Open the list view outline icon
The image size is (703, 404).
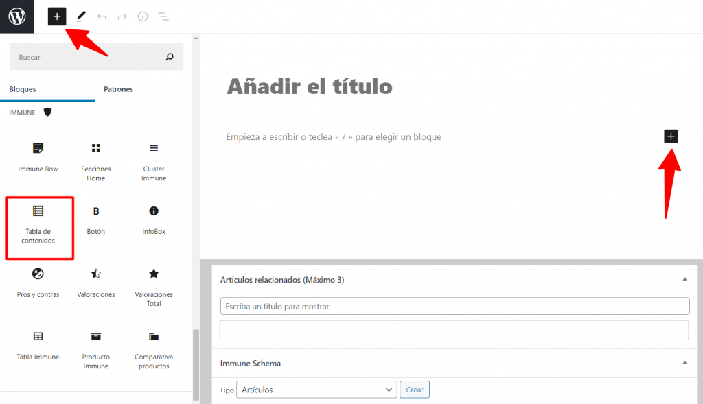pos(163,16)
